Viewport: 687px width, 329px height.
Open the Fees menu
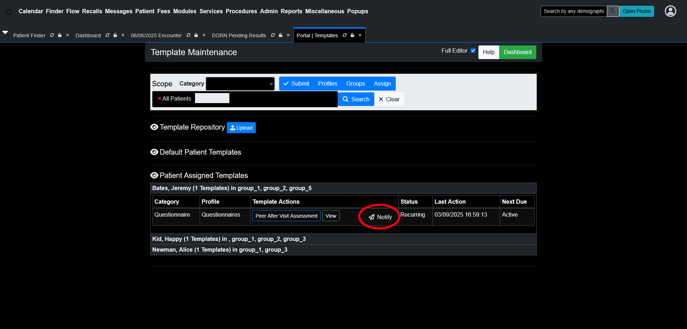164,11
